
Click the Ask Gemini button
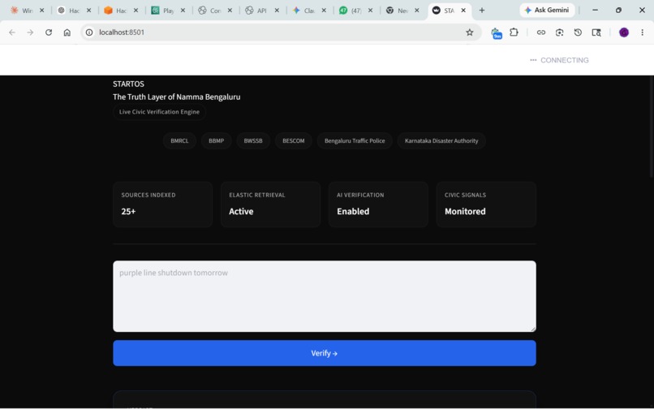(547, 10)
